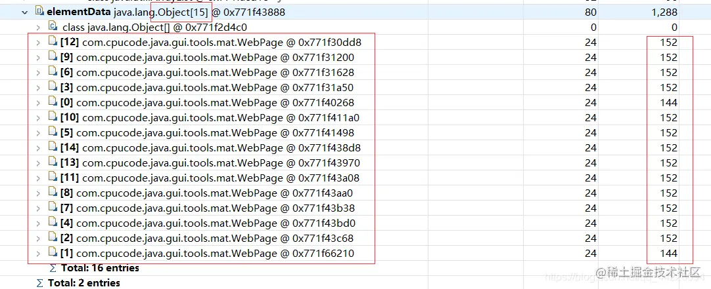Select the class java.lang.Object[] @ 0x771f2d4c0 label
The height and width of the screenshot is (289, 711).
[154, 27]
